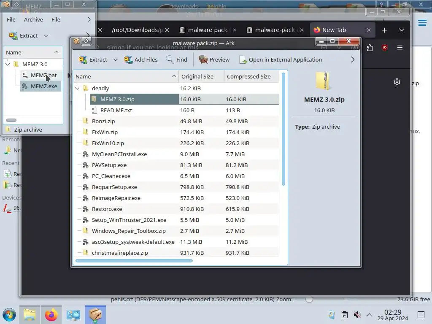Open a new Firefox tab with plus button
This screenshot has height=324, width=432.
385,30
